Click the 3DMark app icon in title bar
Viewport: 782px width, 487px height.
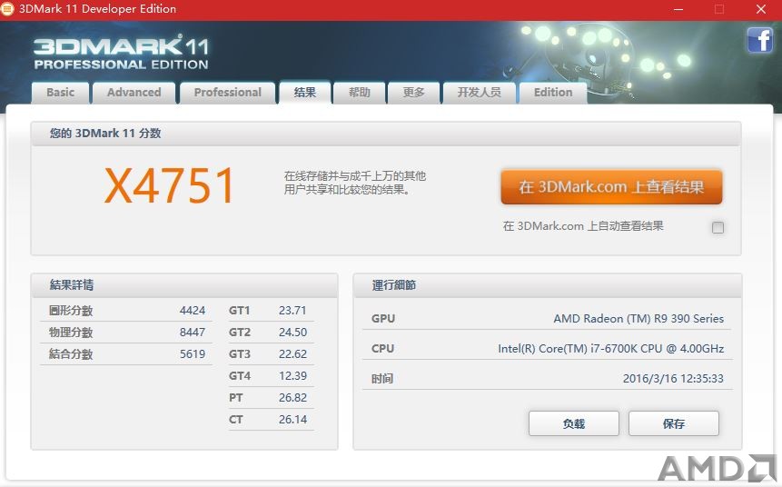click(x=7, y=9)
